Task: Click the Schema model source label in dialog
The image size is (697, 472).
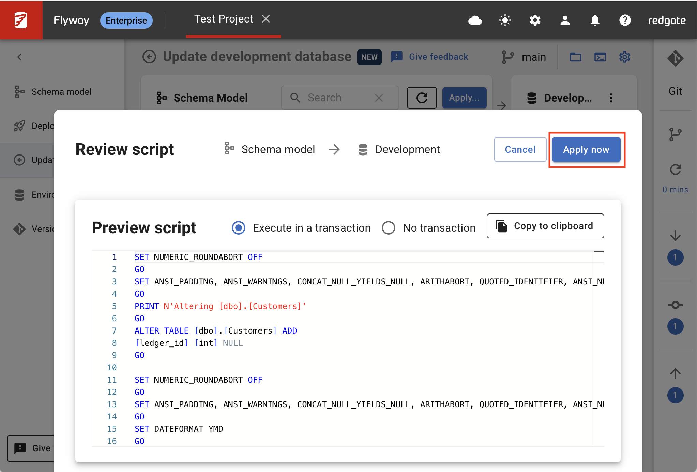Action: (x=270, y=149)
